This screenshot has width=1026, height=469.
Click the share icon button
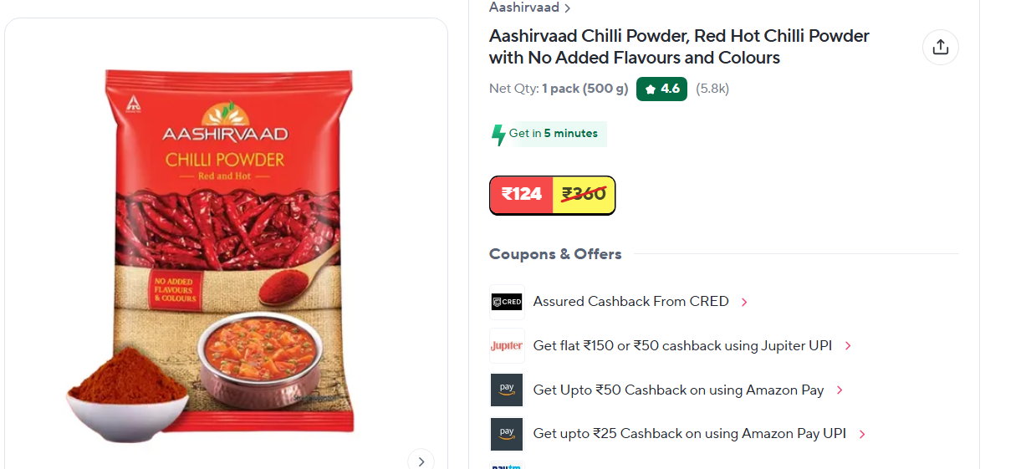coord(941,47)
